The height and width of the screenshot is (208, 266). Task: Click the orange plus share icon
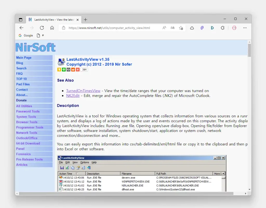(77, 70)
